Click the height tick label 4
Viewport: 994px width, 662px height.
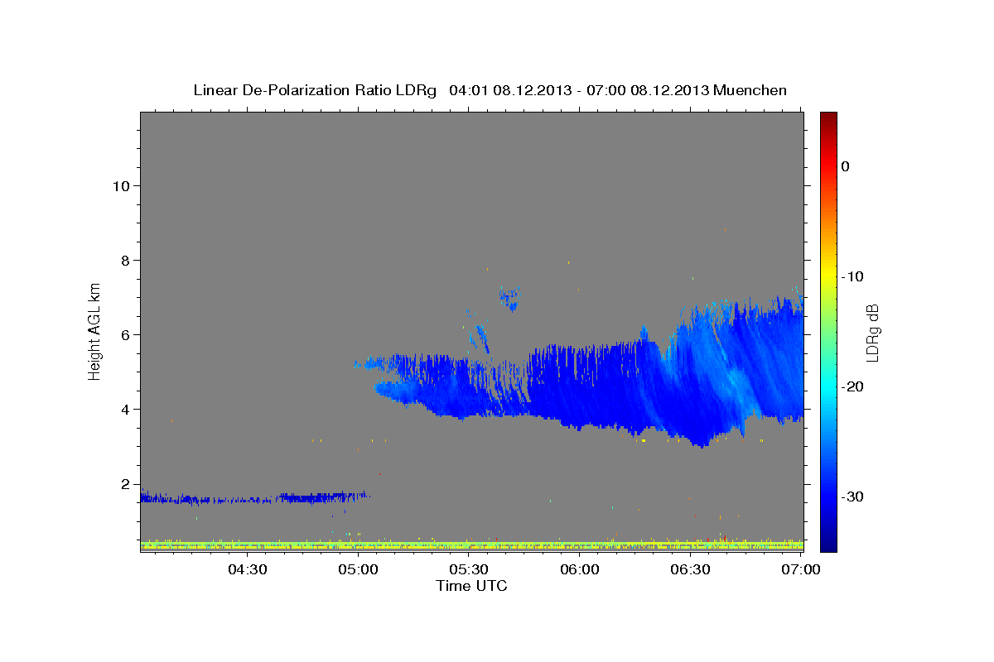(x=125, y=410)
